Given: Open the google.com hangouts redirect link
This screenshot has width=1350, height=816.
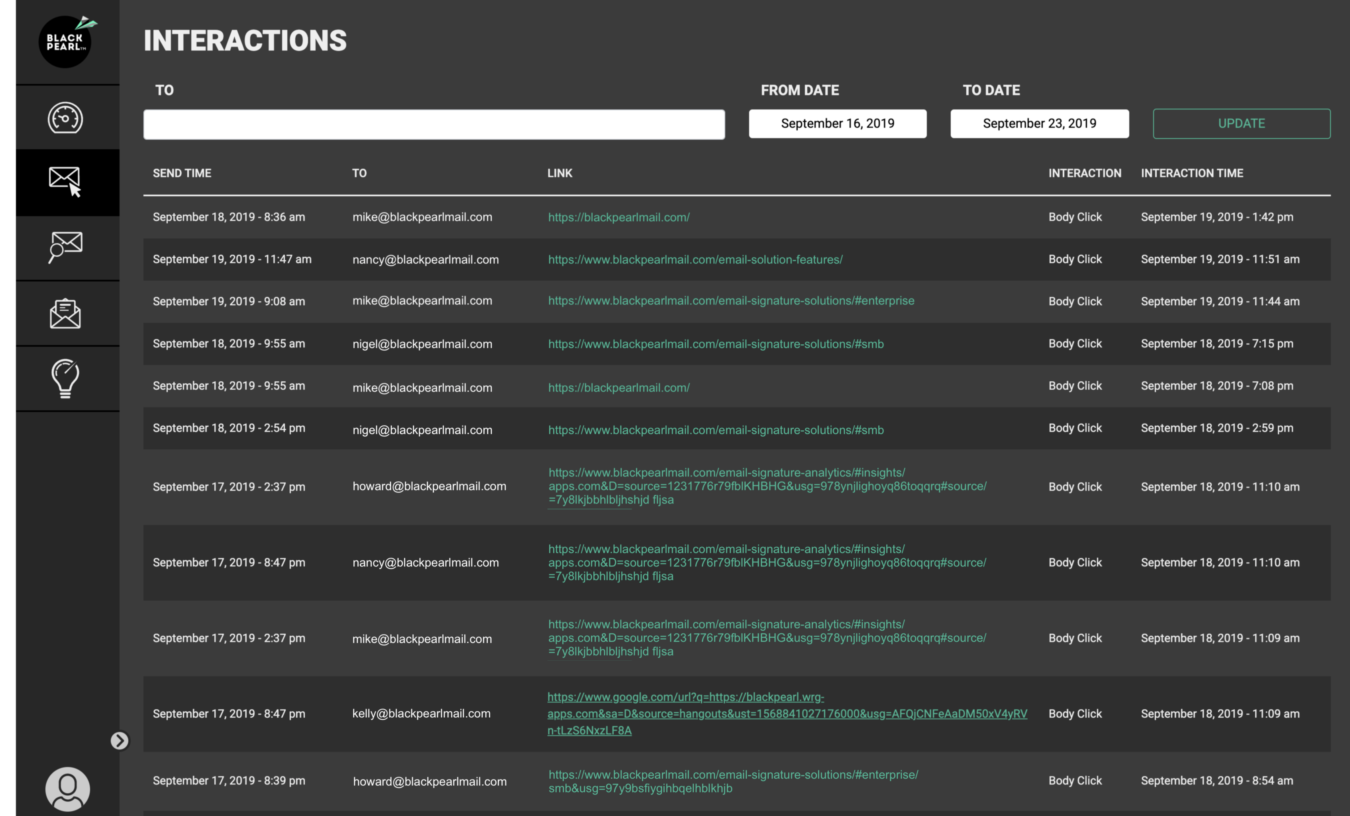Looking at the screenshot, I should [x=787, y=714].
